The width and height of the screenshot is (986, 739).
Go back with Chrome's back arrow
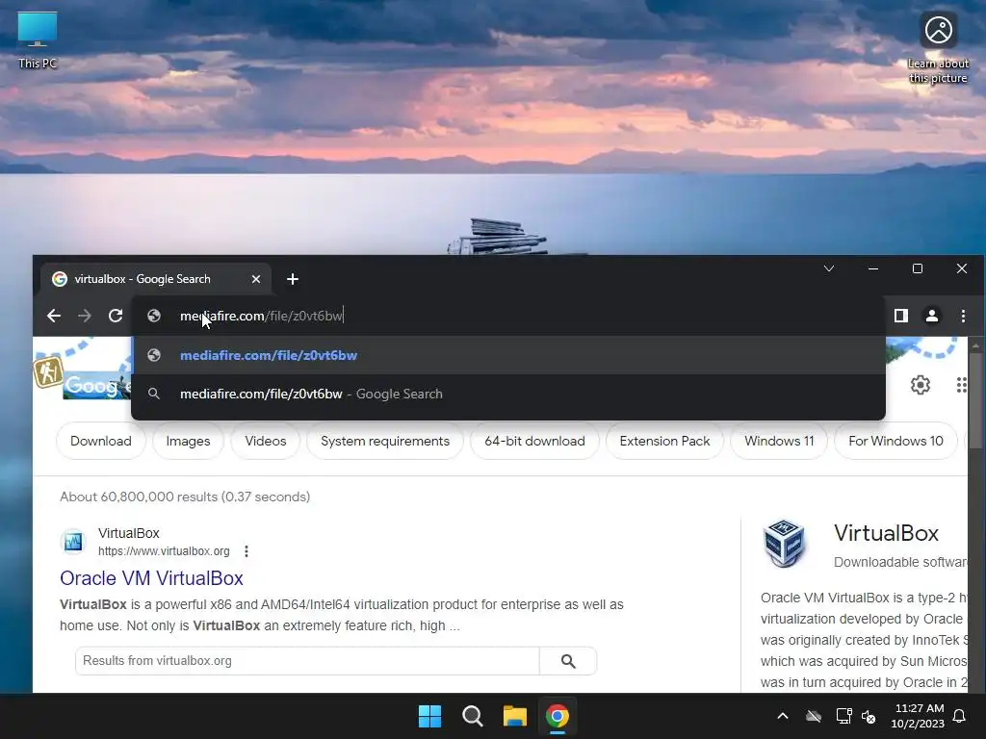(54, 316)
